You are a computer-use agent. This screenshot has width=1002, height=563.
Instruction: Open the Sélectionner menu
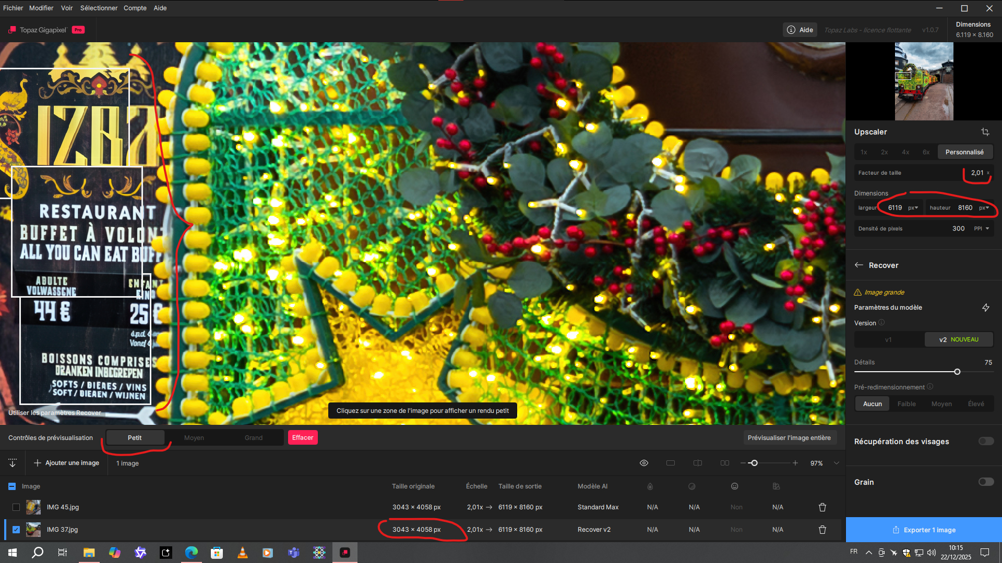click(x=99, y=8)
